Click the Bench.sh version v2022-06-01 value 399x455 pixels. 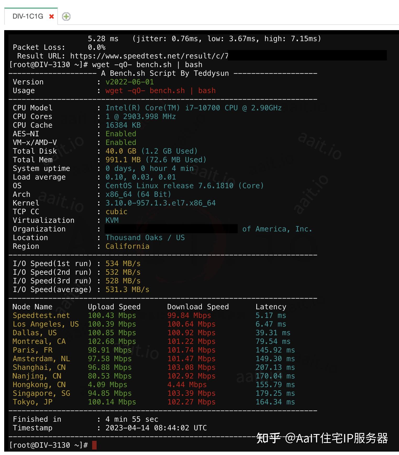(x=130, y=82)
